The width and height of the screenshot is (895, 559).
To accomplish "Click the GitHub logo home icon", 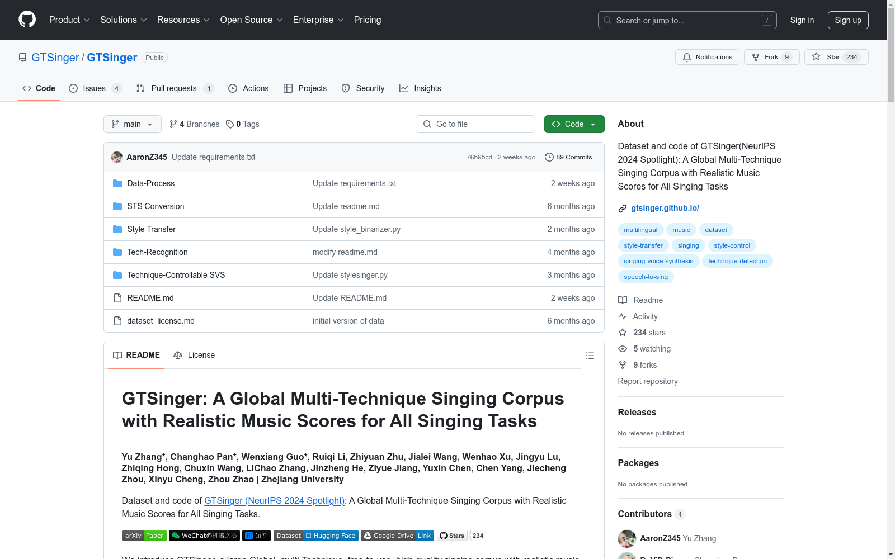I will [x=27, y=20].
